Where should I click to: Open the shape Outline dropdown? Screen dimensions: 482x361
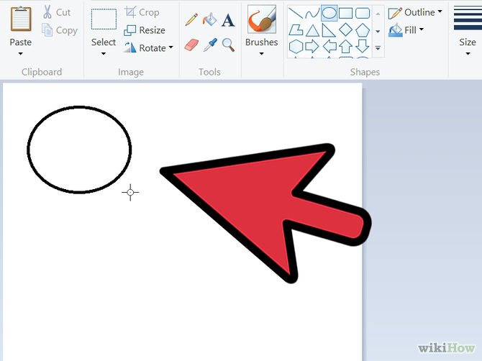tap(415, 12)
